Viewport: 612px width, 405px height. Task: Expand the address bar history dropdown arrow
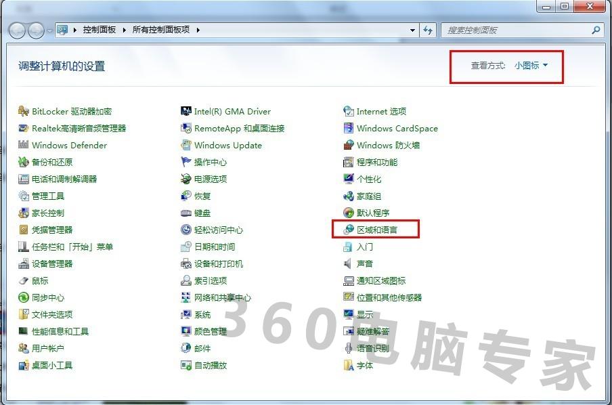tap(412, 30)
